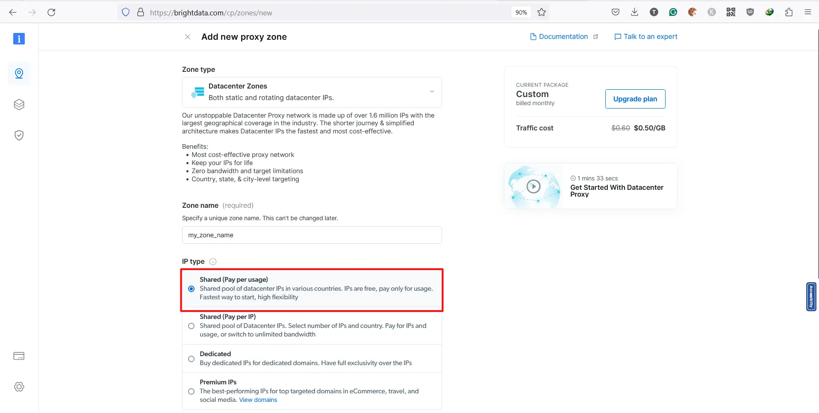Open the Grammarly extension icon
This screenshot has width=819, height=413.
click(x=673, y=12)
